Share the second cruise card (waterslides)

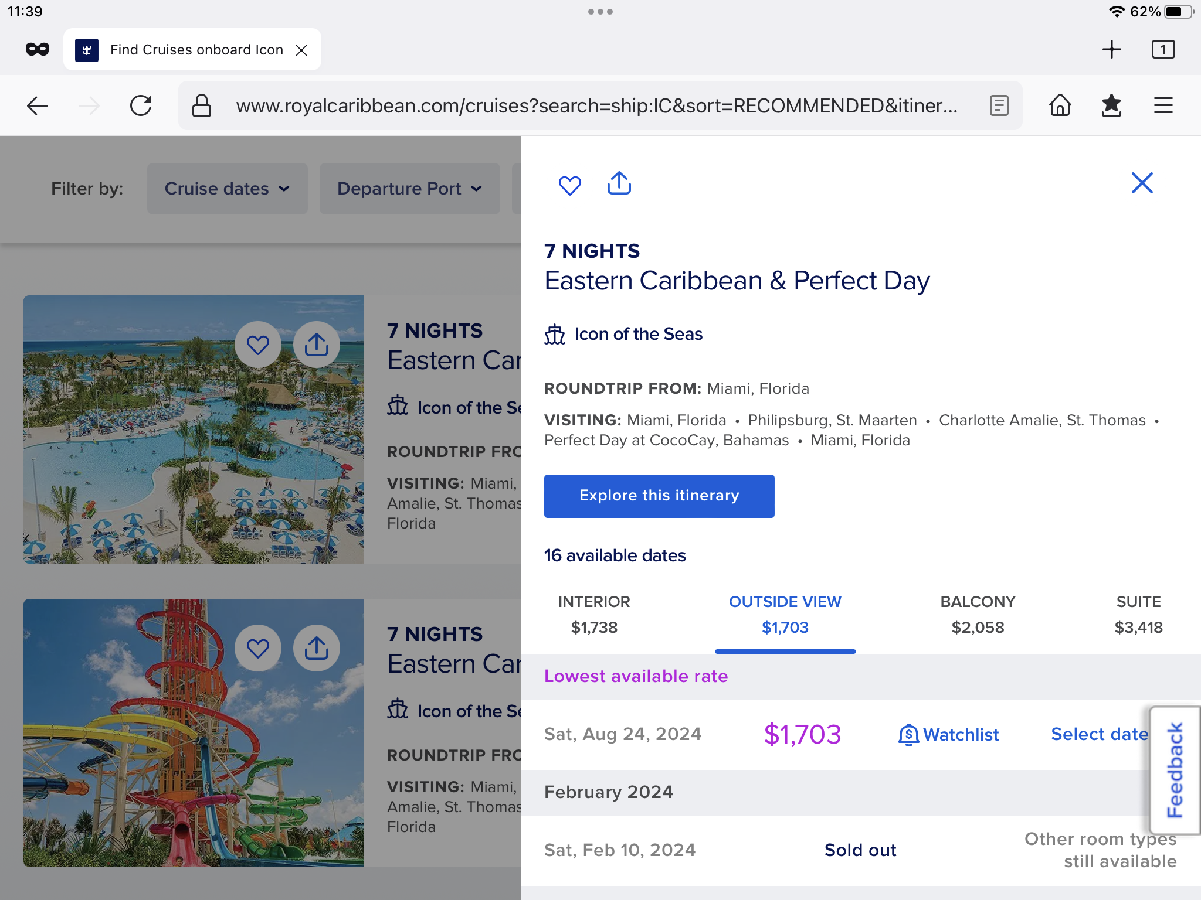[x=317, y=648]
